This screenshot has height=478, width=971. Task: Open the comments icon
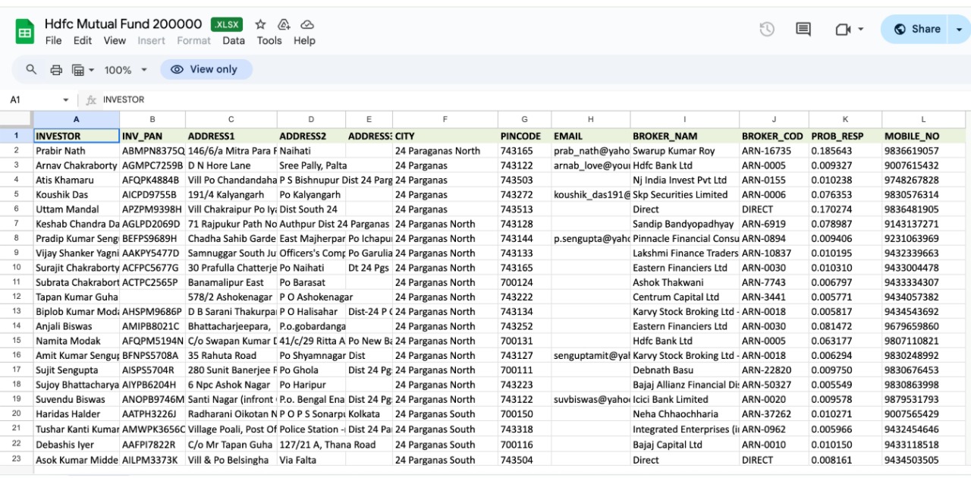click(x=803, y=29)
